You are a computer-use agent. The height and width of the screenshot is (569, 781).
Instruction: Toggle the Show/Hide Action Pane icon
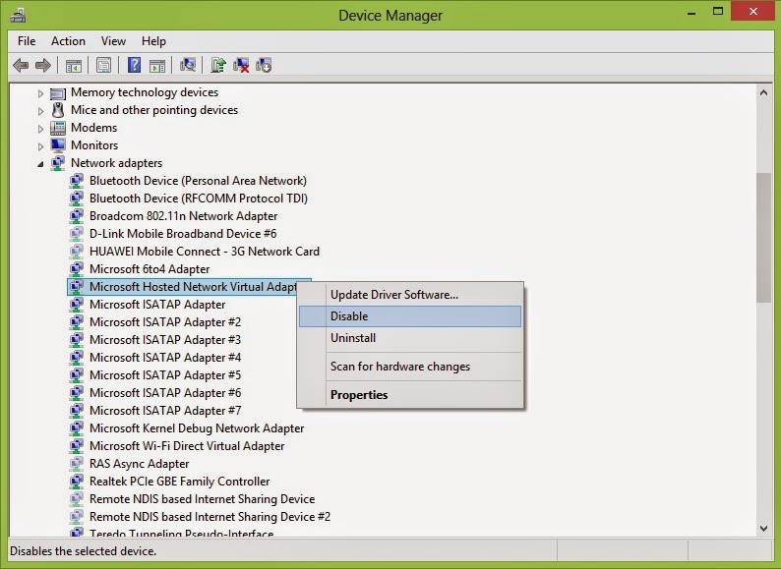click(x=157, y=65)
